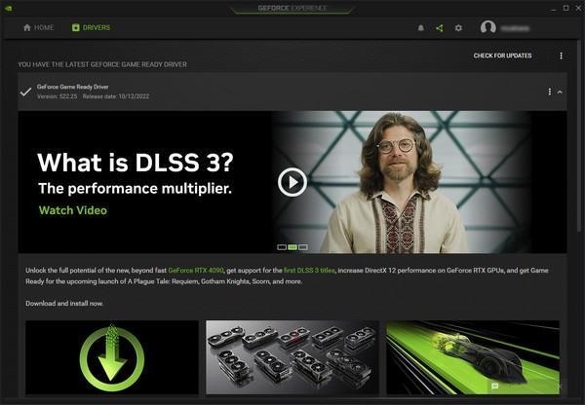
Task: Switch to the Drivers tab
Action: (91, 27)
